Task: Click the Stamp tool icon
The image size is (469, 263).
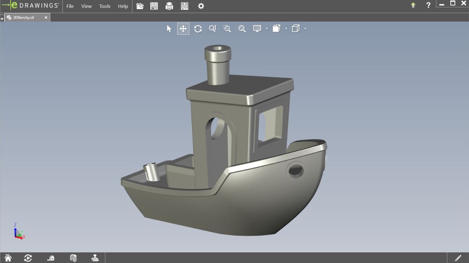Action: click(x=95, y=258)
